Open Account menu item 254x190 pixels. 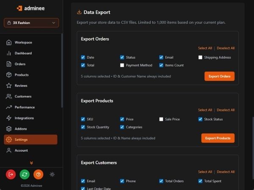click(x=30, y=150)
